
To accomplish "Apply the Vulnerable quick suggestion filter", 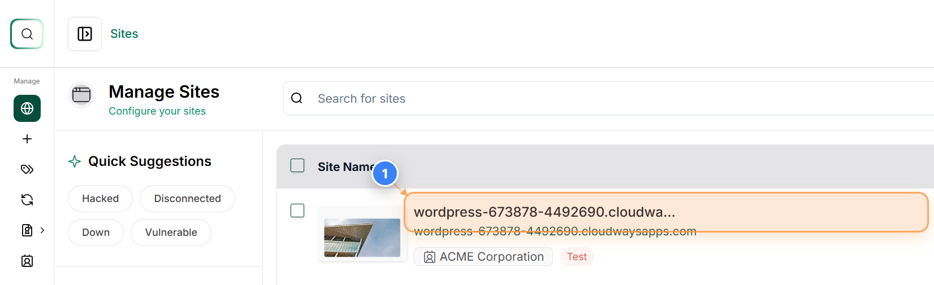I will 171,233.
